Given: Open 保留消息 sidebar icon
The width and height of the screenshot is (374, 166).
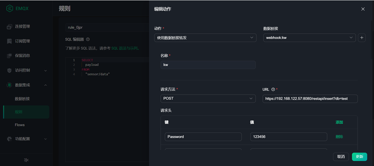Looking at the screenshot, I should tap(9, 56).
